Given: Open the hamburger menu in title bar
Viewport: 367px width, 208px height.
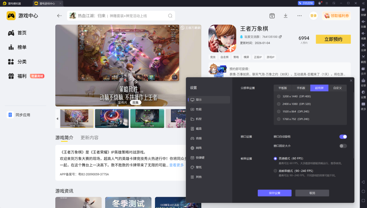Looking at the screenshot, I should tap(327, 3).
